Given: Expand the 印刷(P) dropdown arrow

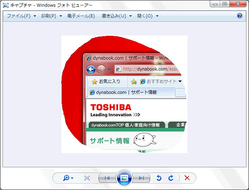Looking at the screenshot, I should point(61,16).
